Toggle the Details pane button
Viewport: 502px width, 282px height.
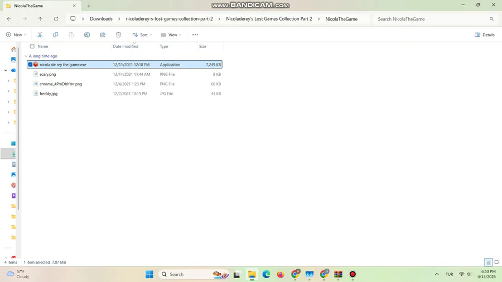tap(484, 35)
